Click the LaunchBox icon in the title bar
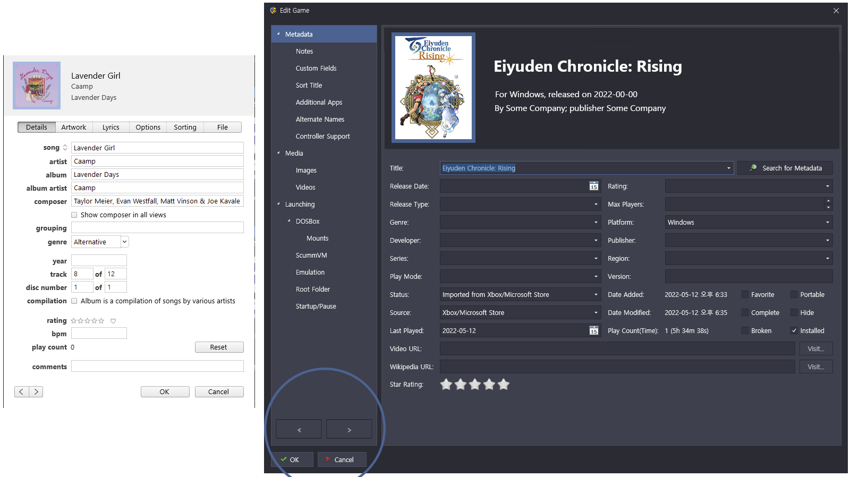 tap(273, 11)
